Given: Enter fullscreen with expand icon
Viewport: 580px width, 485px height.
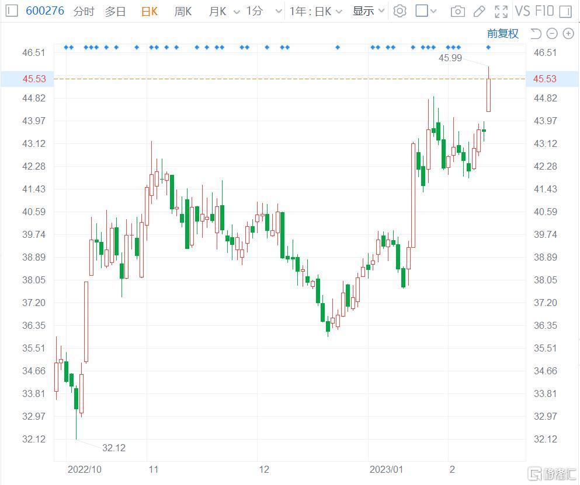Looking at the screenshot, I should 501,12.
